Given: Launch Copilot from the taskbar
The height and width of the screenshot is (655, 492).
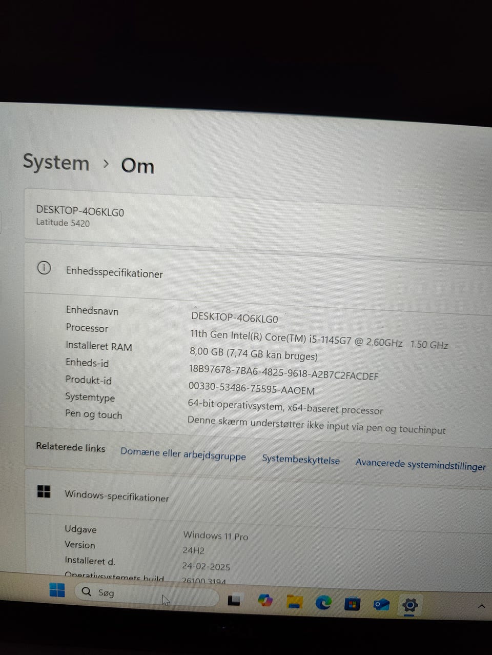Looking at the screenshot, I should tap(265, 600).
